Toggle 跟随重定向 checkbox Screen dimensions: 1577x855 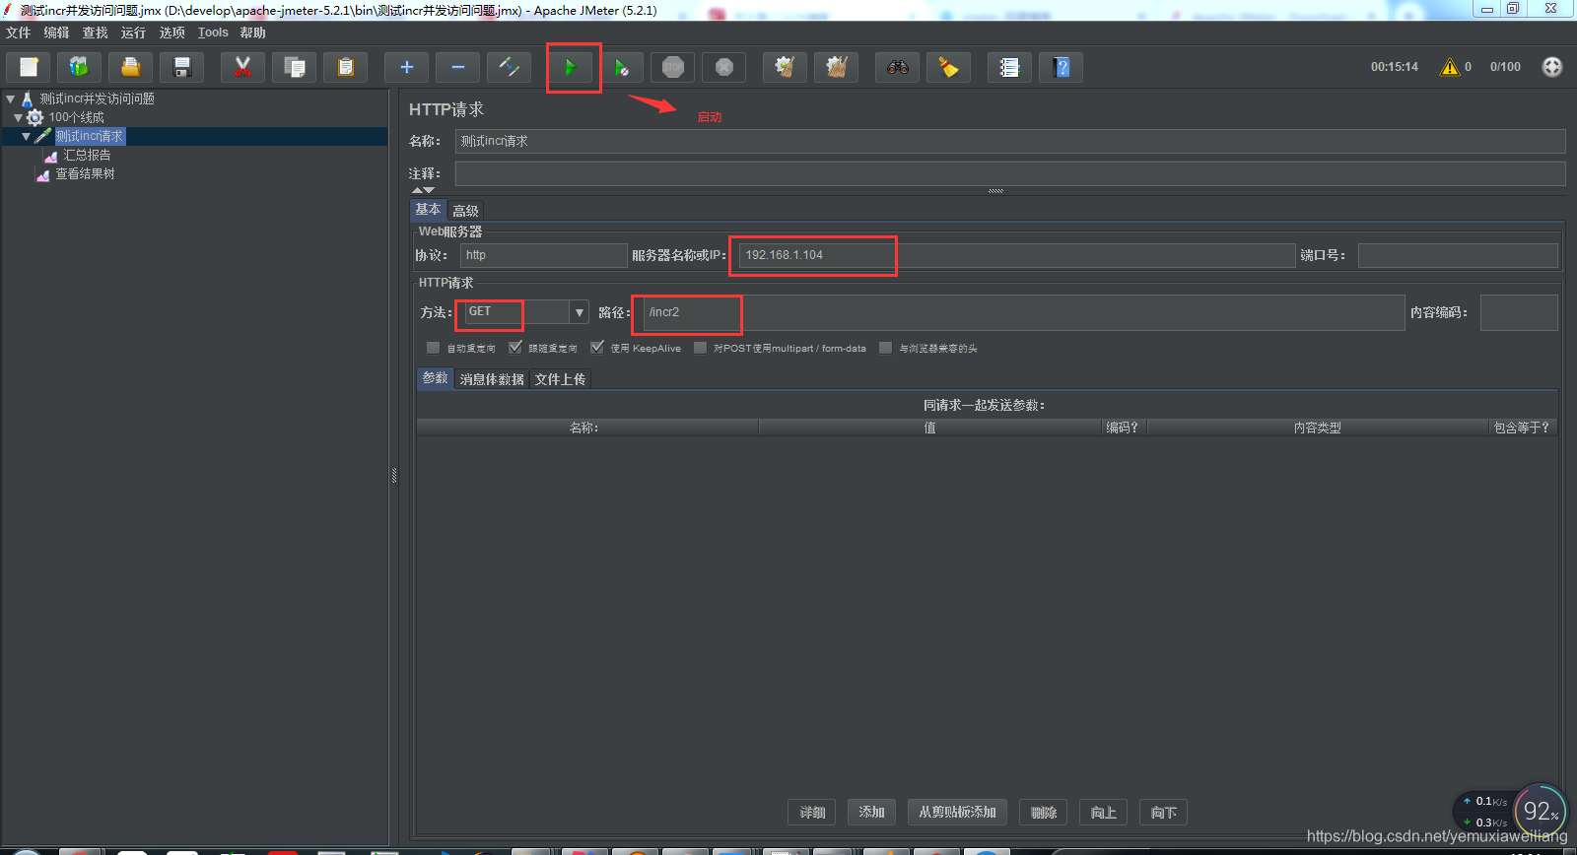point(514,348)
